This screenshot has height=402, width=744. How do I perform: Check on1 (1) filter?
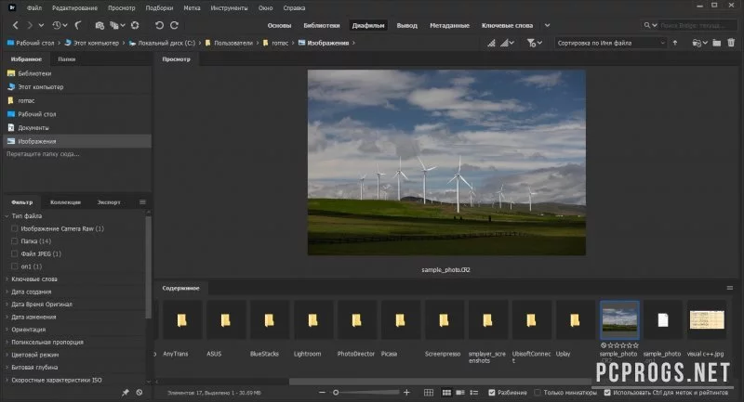coord(15,266)
